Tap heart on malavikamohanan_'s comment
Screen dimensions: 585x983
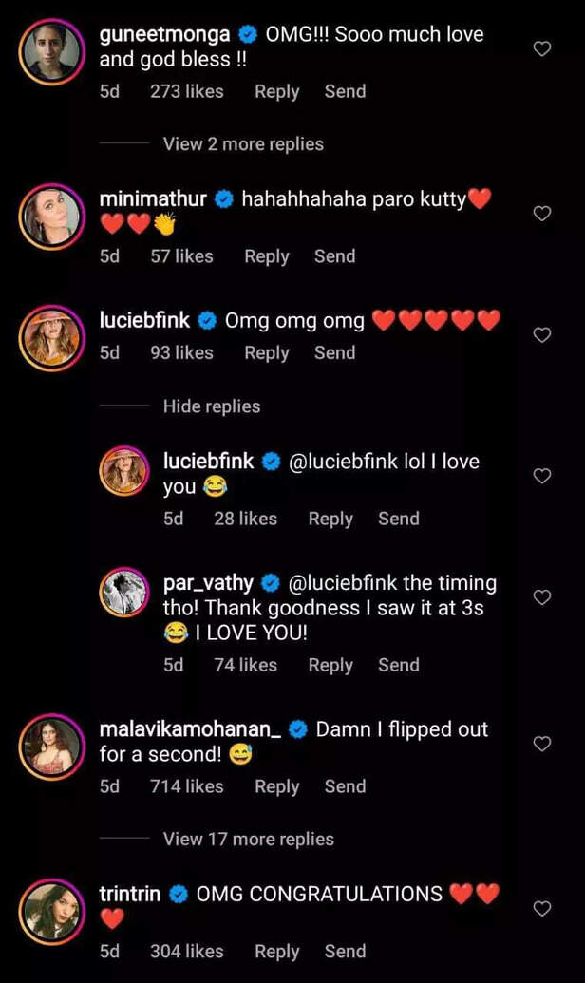542,744
